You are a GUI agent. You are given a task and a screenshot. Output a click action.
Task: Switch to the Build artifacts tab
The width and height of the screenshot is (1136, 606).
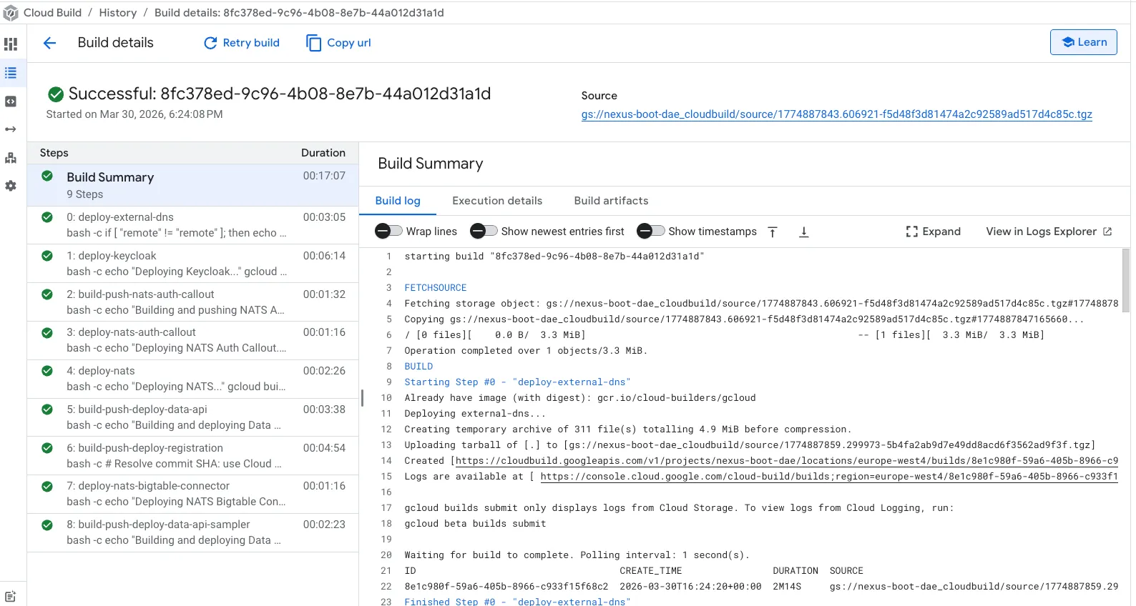coord(611,201)
